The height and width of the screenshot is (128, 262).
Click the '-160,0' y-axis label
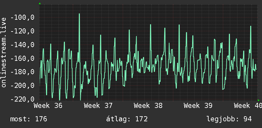(x=23, y=59)
